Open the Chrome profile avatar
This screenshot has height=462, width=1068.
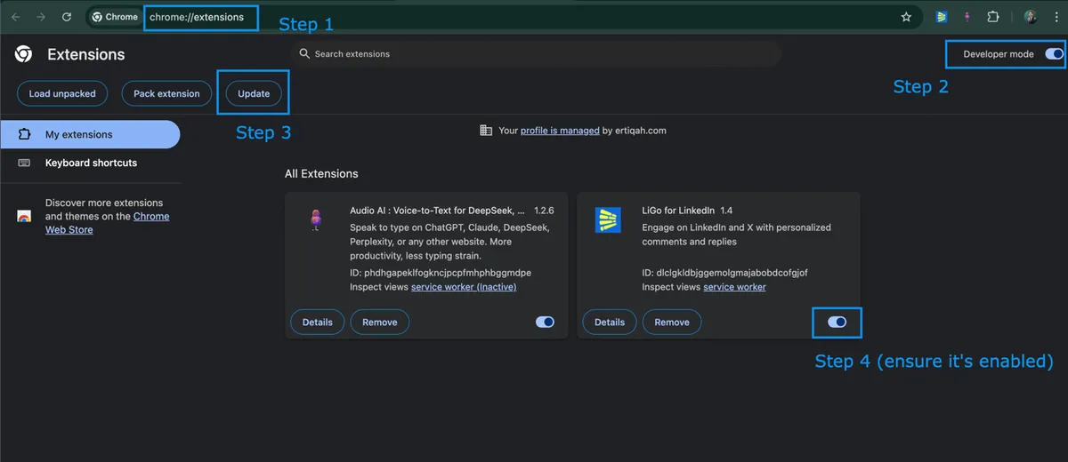click(1030, 17)
